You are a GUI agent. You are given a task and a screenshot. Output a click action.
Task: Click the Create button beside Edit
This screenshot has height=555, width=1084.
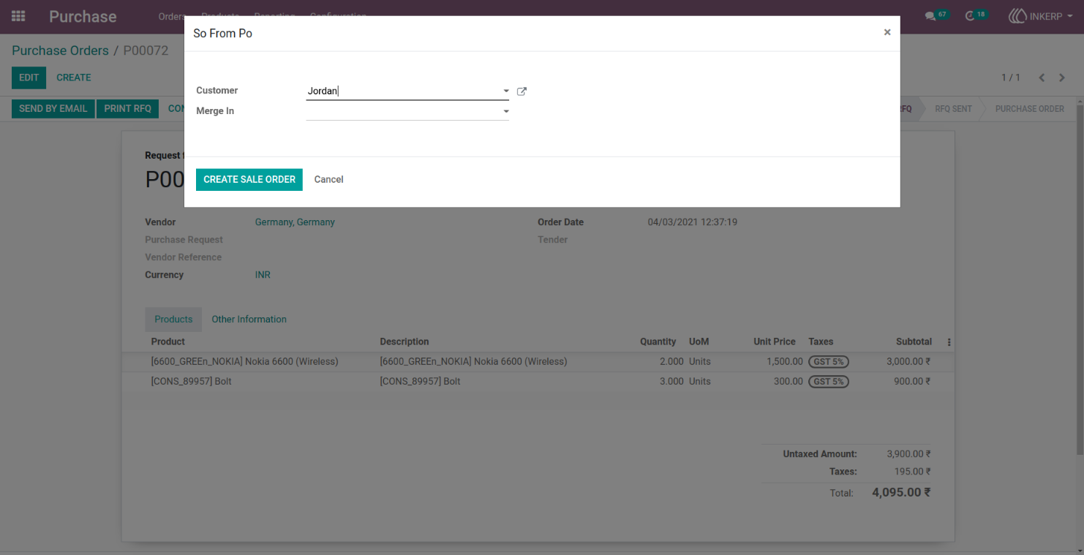tap(74, 78)
